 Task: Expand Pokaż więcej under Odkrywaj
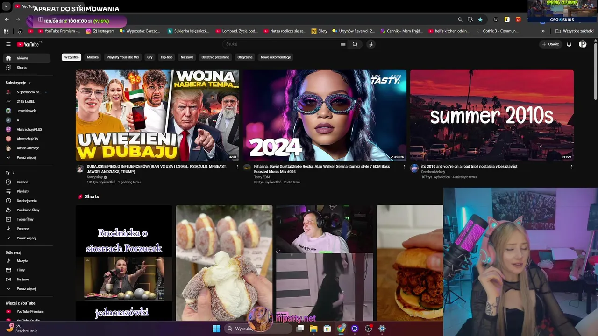[26, 289]
